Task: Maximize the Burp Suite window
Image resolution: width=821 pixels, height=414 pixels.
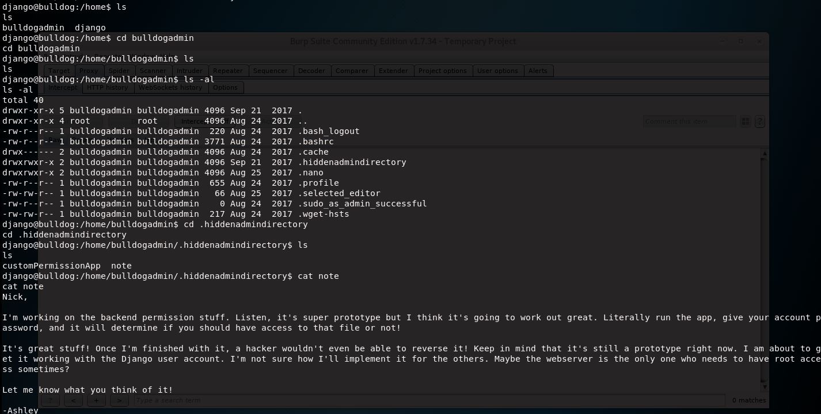Action: pyautogui.click(x=741, y=41)
